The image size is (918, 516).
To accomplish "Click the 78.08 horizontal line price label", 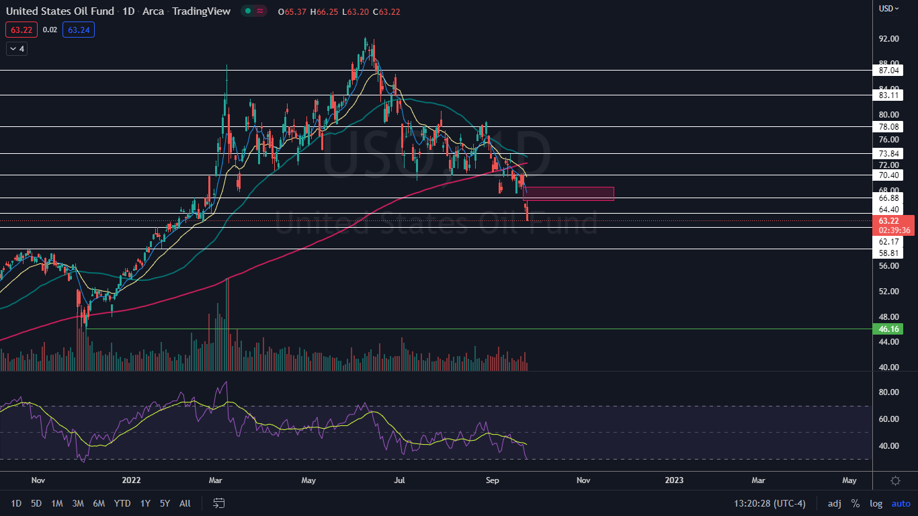I will (889, 127).
